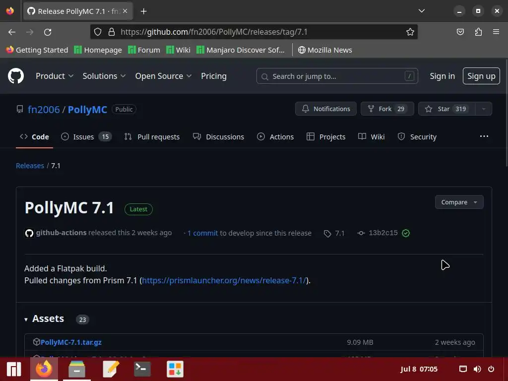The height and width of the screenshot is (381, 508).
Task: Click the green verified check icon
Action: point(406,233)
